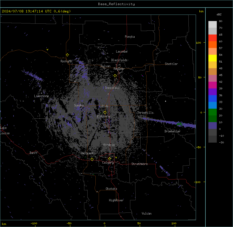Select the HighRiver label
This screenshot has width=233, height=227.
116,200
